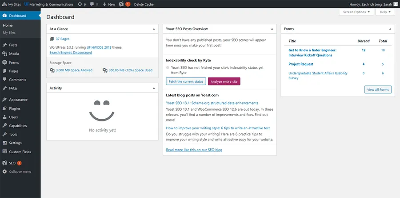This screenshot has height=198, width=400.
Task: Collapse the Activity widget
Action: [154, 88]
